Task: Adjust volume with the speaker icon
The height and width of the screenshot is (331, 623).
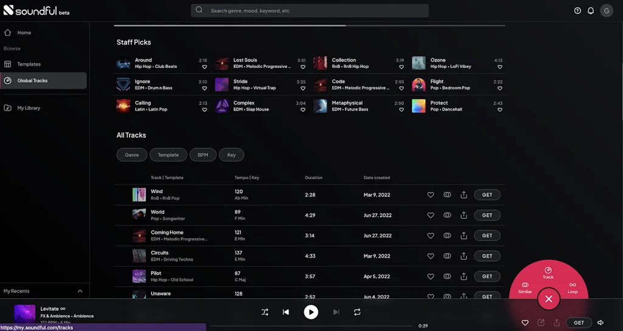Action: point(600,322)
